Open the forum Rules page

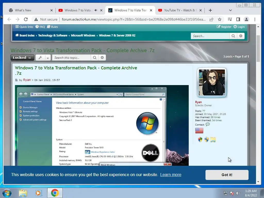tap(52, 27)
